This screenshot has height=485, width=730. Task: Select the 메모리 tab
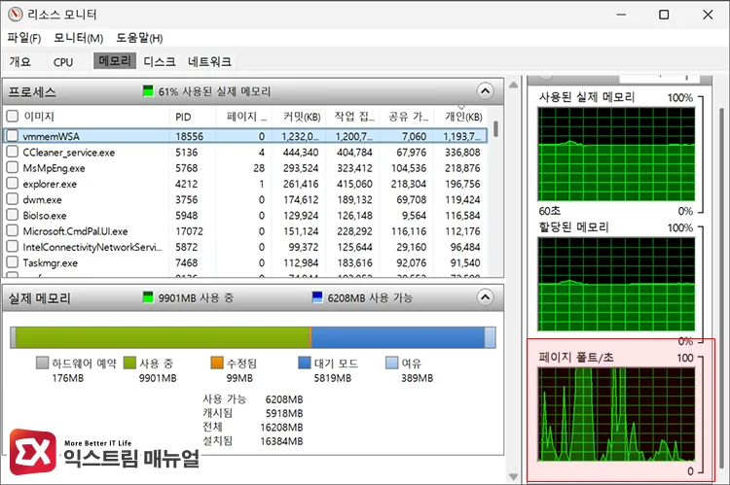pos(115,60)
